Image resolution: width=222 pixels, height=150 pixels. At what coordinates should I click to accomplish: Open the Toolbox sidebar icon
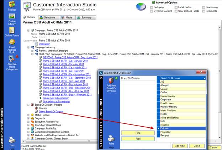(x=12, y=4)
